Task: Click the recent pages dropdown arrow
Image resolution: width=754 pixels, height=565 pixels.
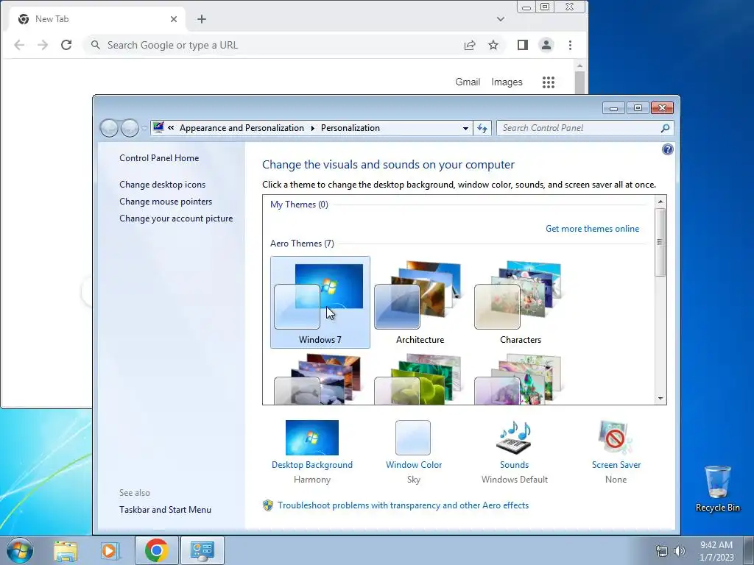Action: tap(144, 128)
